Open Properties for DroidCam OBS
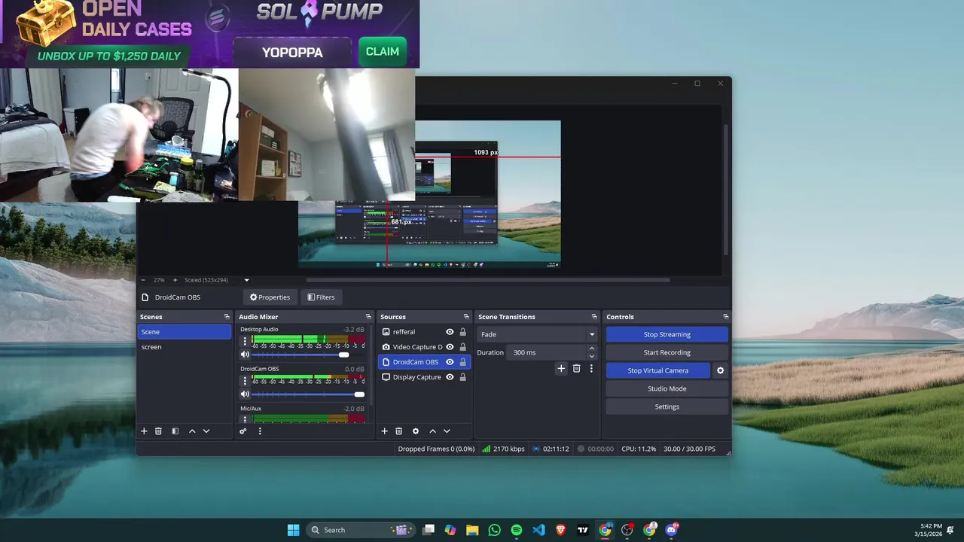Image resolution: width=964 pixels, height=542 pixels. [x=270, y=297]
